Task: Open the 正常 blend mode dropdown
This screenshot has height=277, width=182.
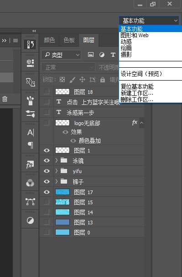Action: [68, 67]
